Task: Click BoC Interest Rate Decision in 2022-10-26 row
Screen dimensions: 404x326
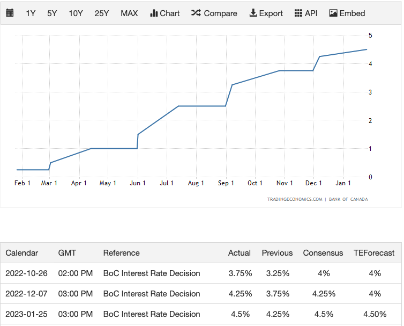Action: click(152, 273)
